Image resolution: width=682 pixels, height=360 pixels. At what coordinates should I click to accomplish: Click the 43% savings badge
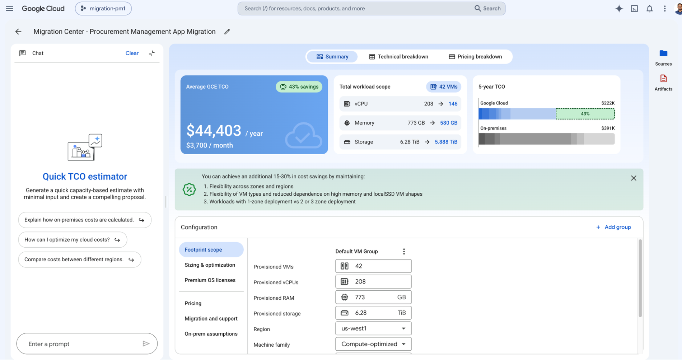click(x=299, y=87)
